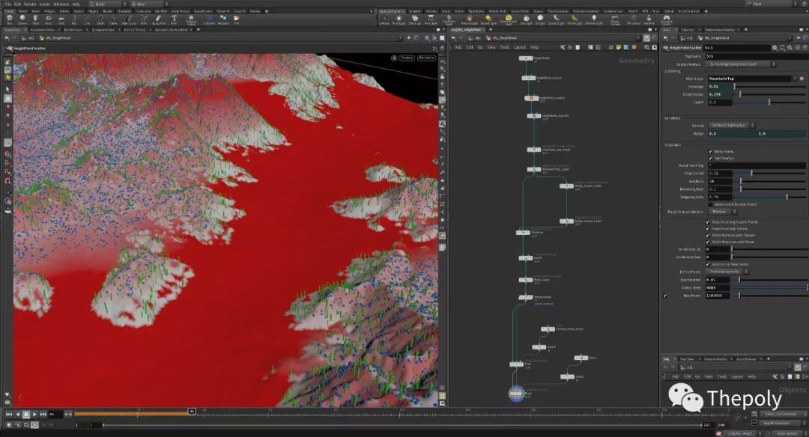Toggle Keep Incoming Scatter Points checkbox
This screenshot has width=809, height=437.
coord(709,222)
